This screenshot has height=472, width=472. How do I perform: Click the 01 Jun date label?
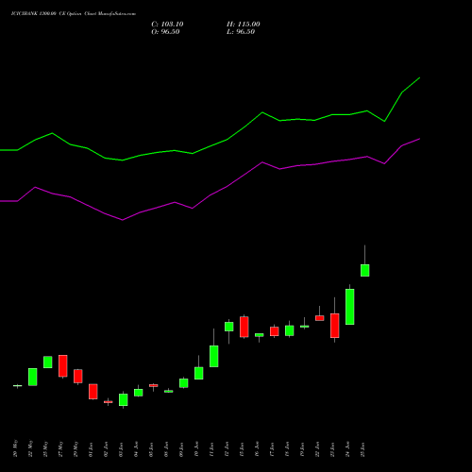pos(92,449)
